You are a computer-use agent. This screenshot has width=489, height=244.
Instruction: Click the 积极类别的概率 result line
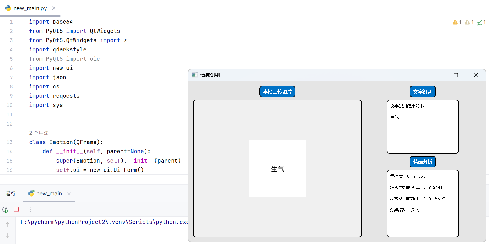pos(419,199)
